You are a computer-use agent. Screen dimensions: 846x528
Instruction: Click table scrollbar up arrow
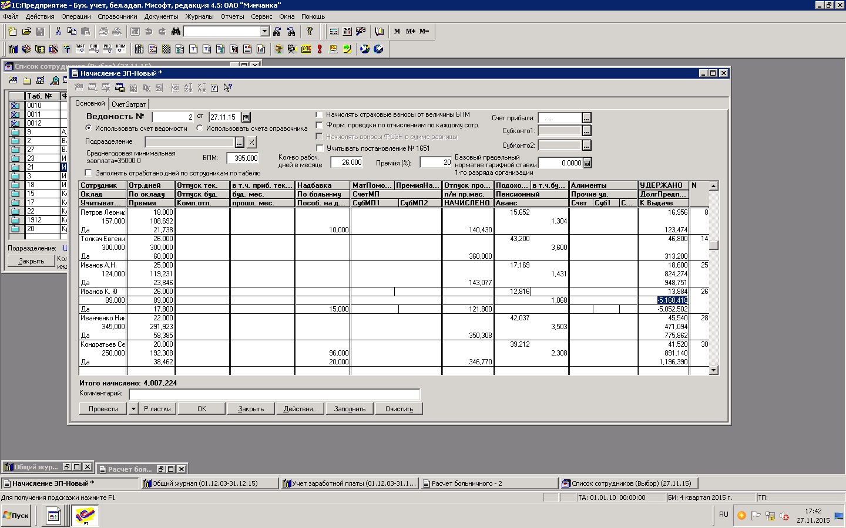click(x=714, y=186)
